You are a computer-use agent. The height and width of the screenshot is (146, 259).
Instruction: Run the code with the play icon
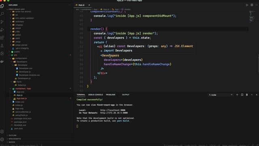pos(247,5)
